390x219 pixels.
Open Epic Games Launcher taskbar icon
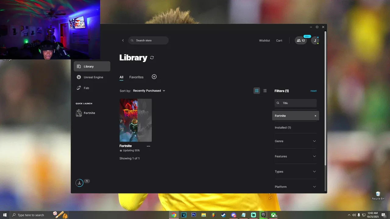[x=263, y=215]
